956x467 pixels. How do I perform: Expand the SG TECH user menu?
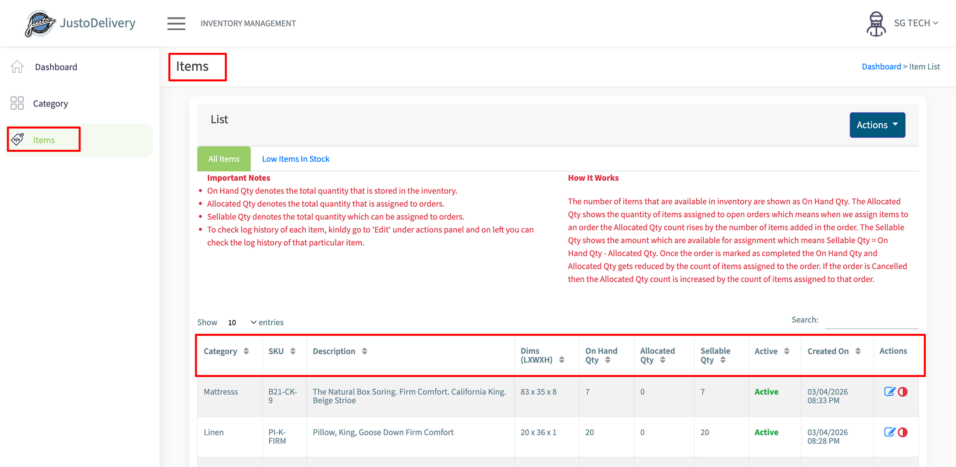[916, 23]
